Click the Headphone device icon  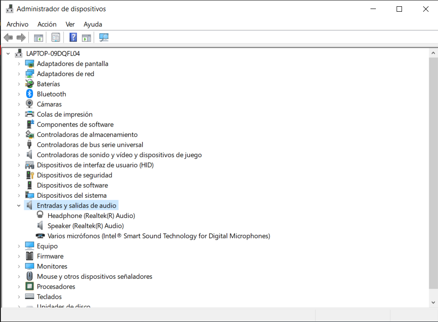click(x=40, y=215)
